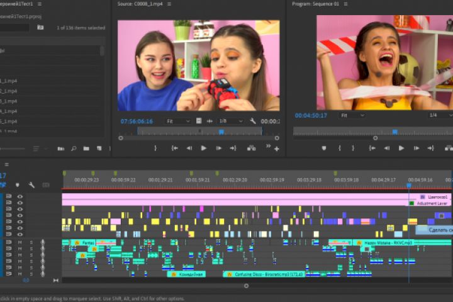Screen dimensions: 453x302
Task: Mute the first audio track
Action: [x=20, y=242]
